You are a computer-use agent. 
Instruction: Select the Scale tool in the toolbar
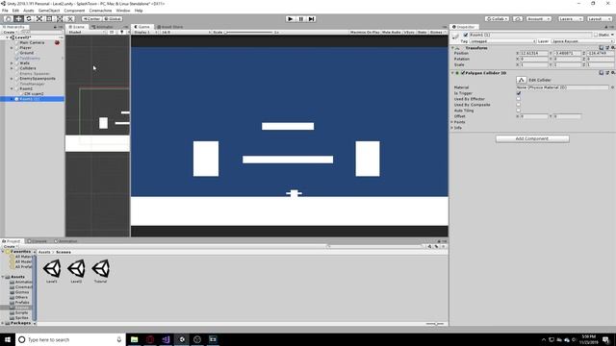pyautogui.click(x=38, y=19)
